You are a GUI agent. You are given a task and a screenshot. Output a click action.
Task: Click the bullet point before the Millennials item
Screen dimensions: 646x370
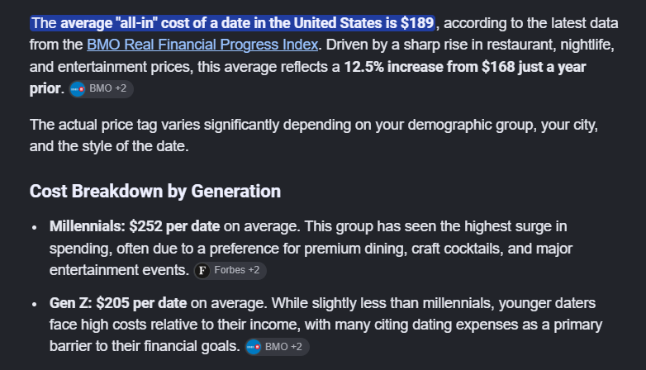[x=35, y=227]
